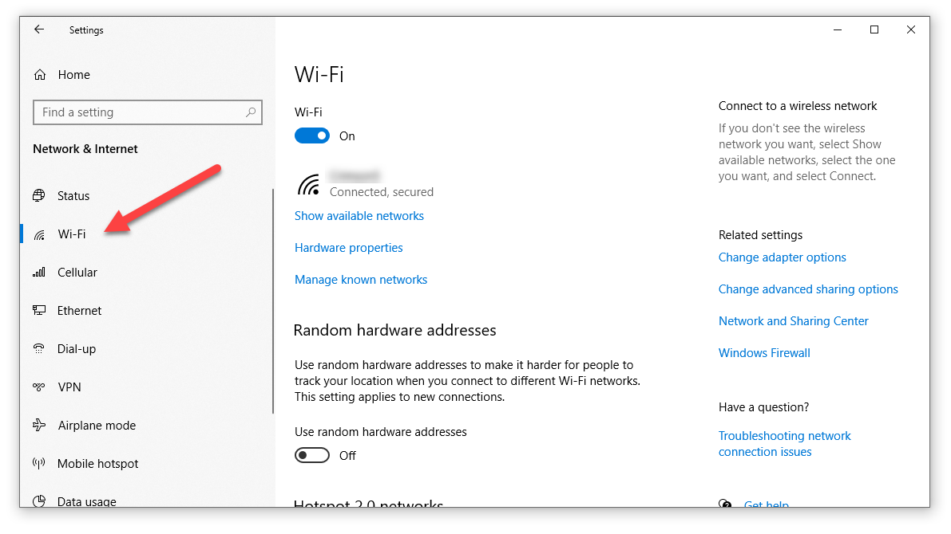The height and width of the screenshot is (534, 951).
Task: Select the Wi-Fi sidebar tab
Action: (72, 234)
